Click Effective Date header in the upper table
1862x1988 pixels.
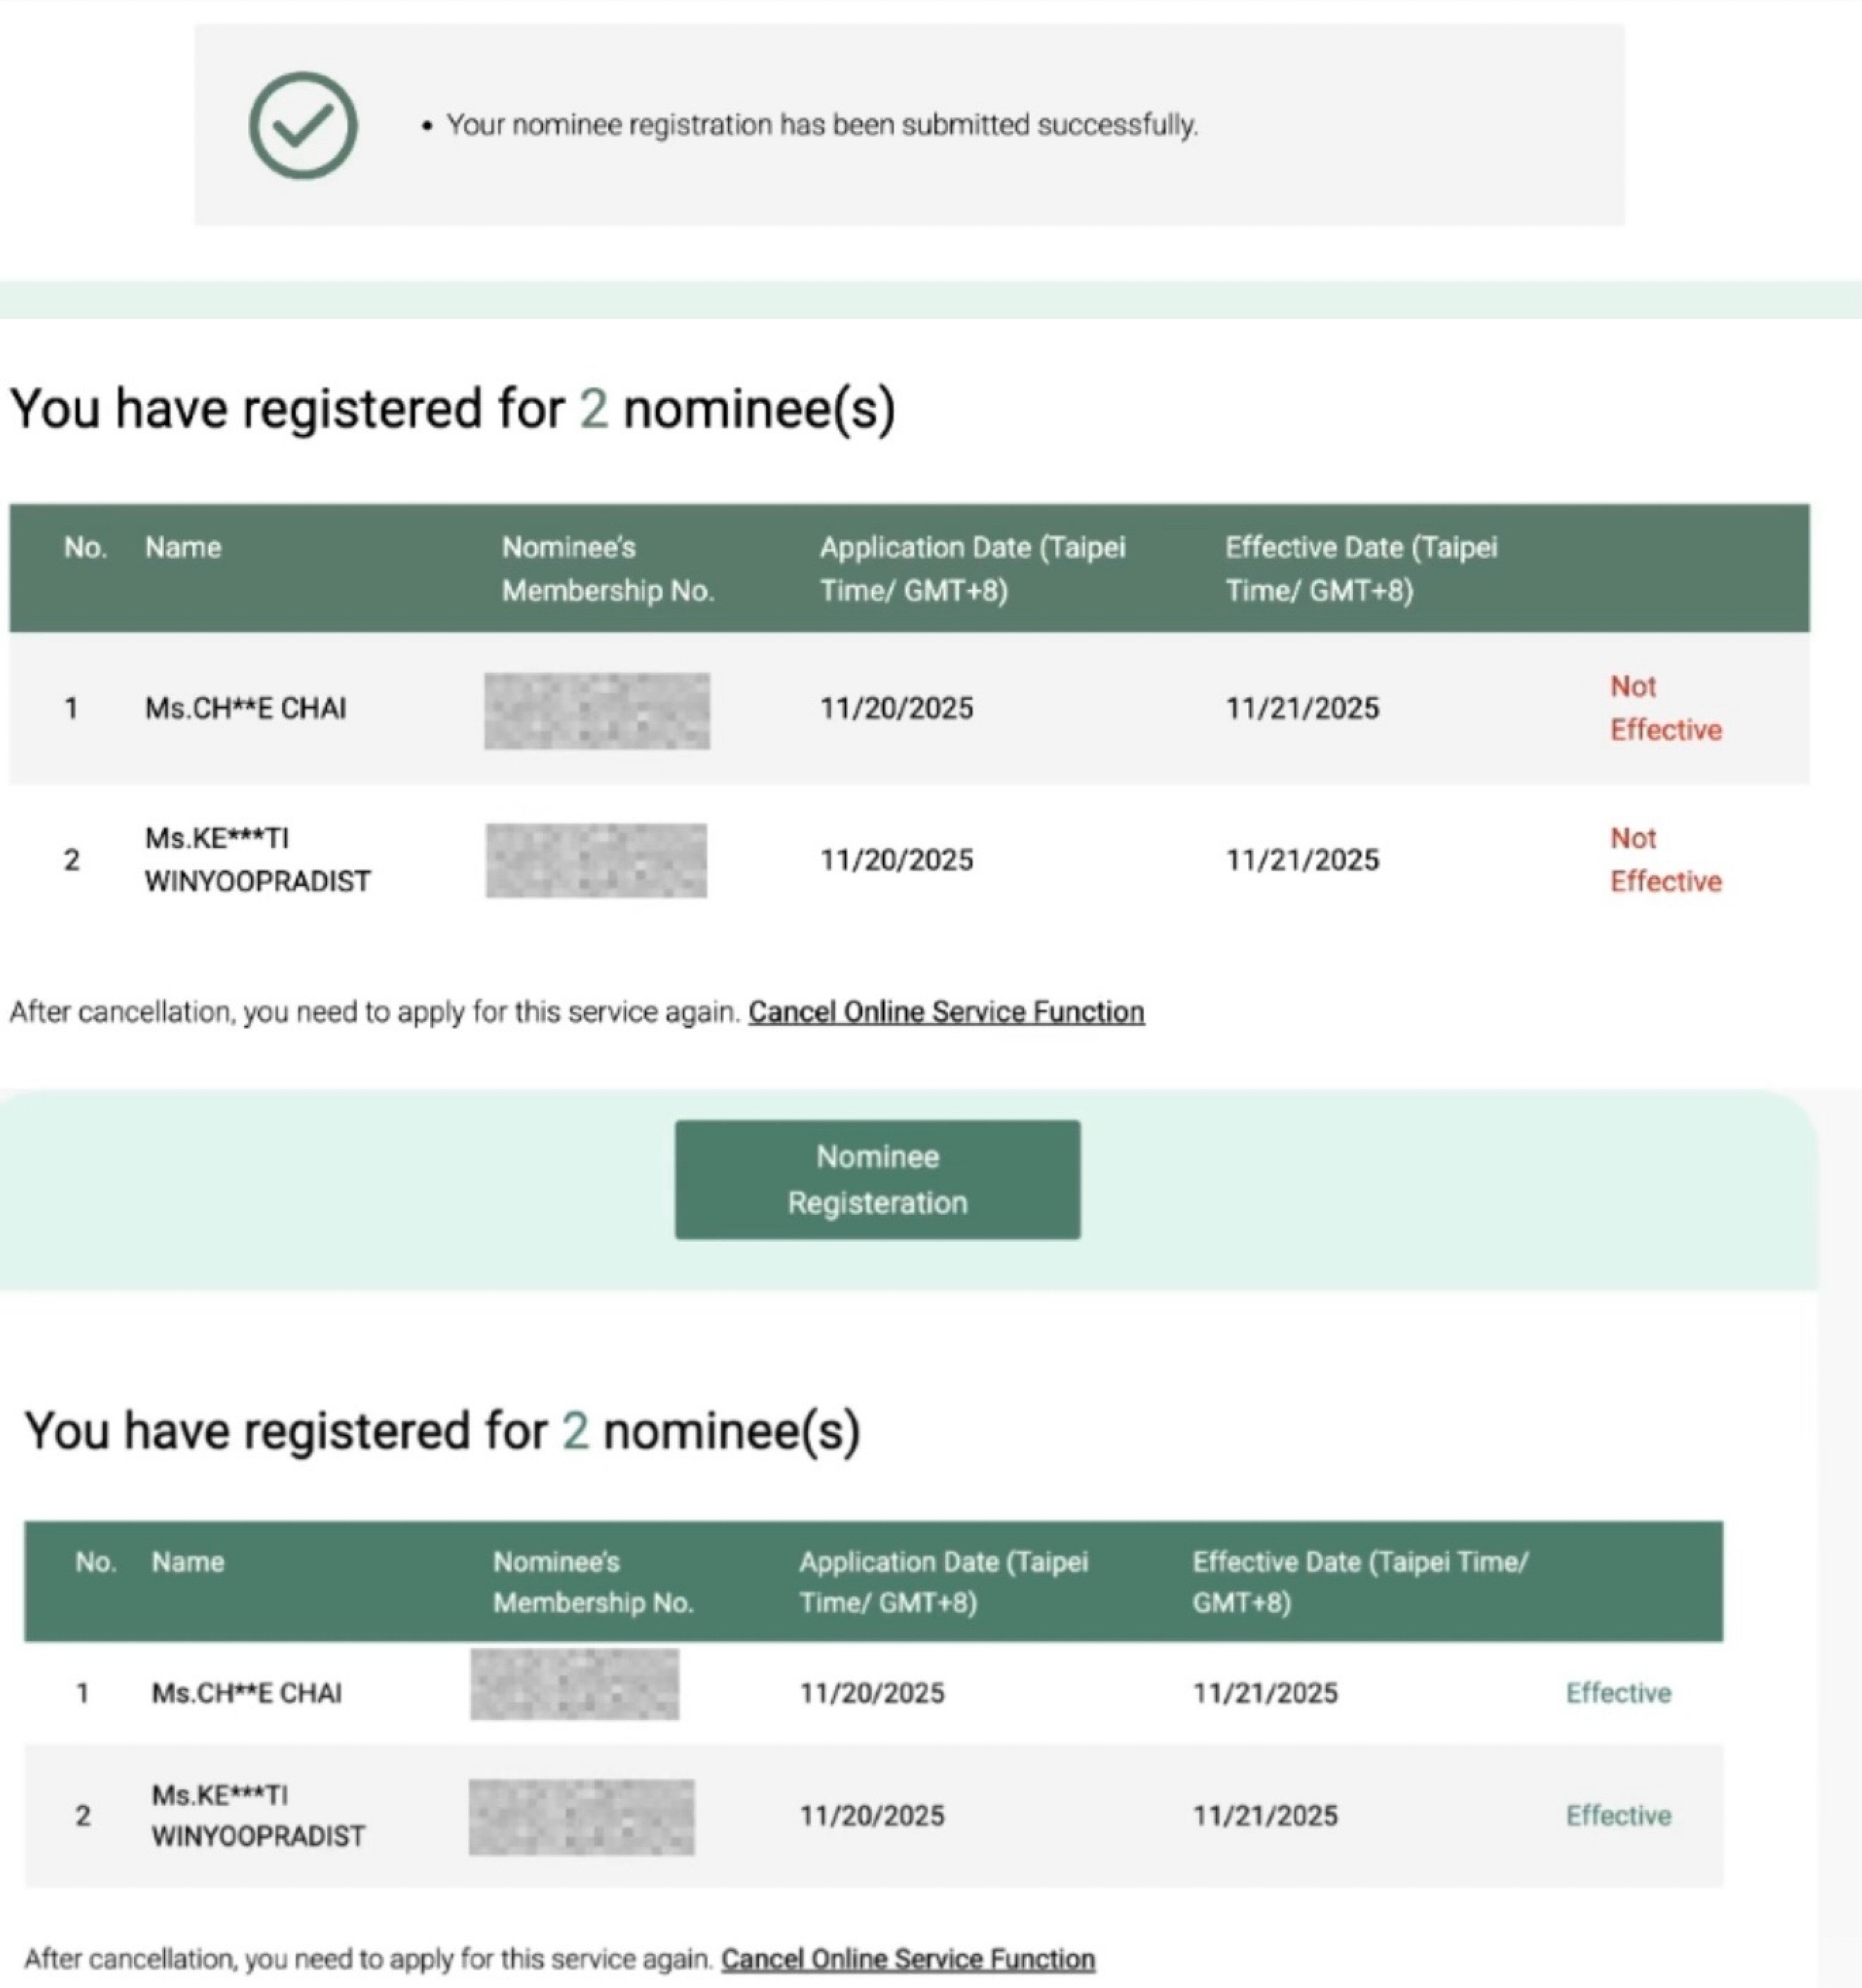pyautogui.click(x=1360, y=569)
